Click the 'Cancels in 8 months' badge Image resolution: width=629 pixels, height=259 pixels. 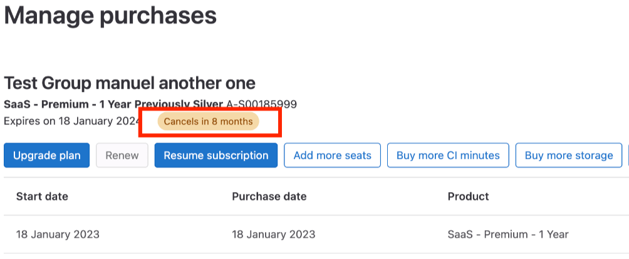click(209, 121)
